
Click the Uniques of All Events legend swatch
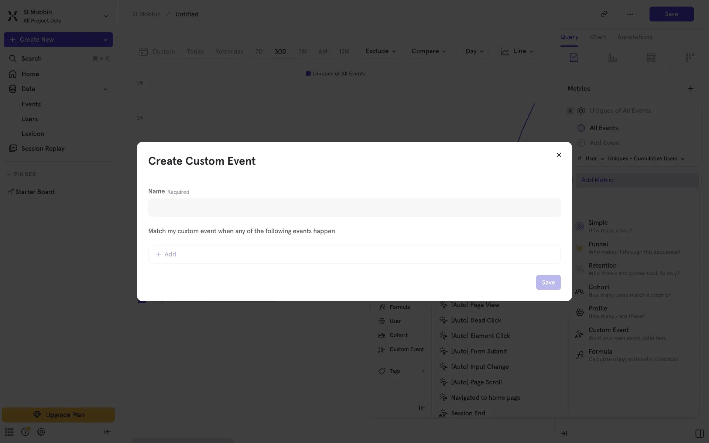[x=308, y=74]
